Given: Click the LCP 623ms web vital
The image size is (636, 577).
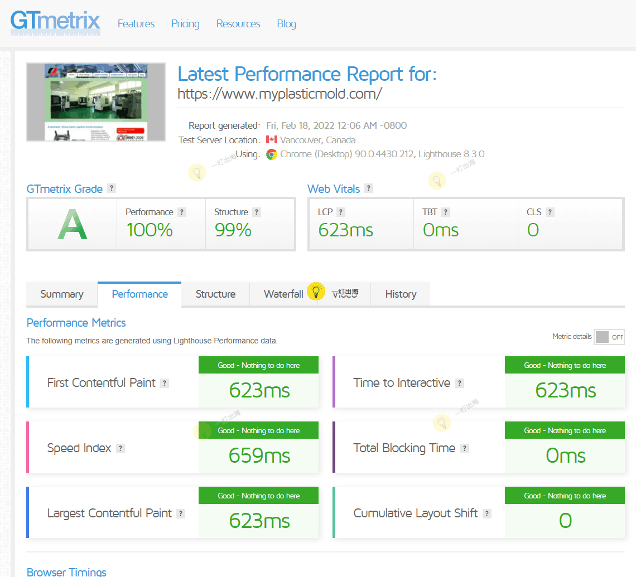Looking at the screenshot, I should [x=345, y=230].
